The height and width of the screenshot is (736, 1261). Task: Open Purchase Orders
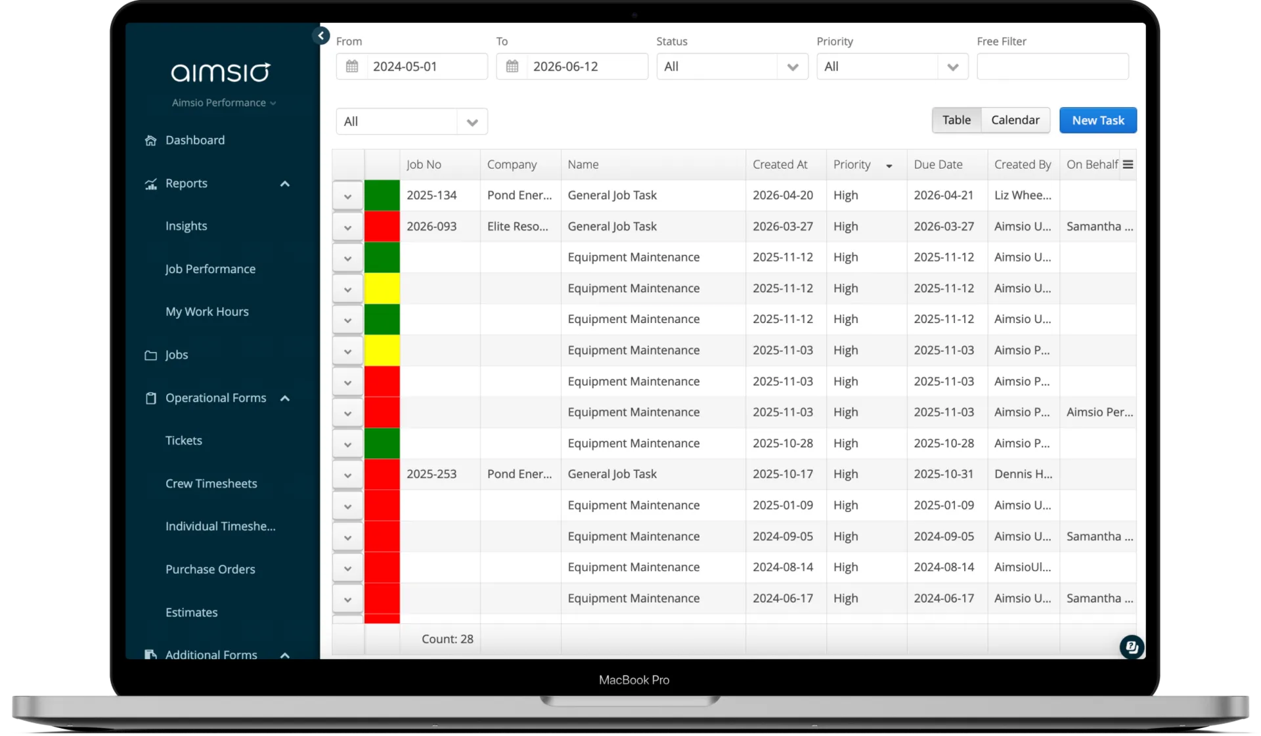click(210, 569)
